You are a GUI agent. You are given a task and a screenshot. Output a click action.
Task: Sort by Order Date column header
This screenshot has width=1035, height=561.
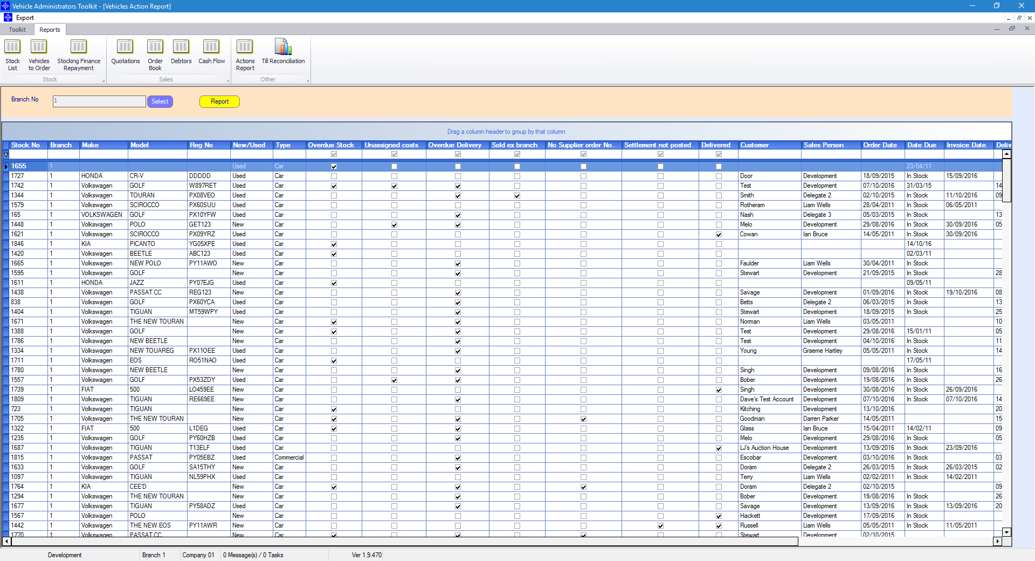tap(882, 145)
